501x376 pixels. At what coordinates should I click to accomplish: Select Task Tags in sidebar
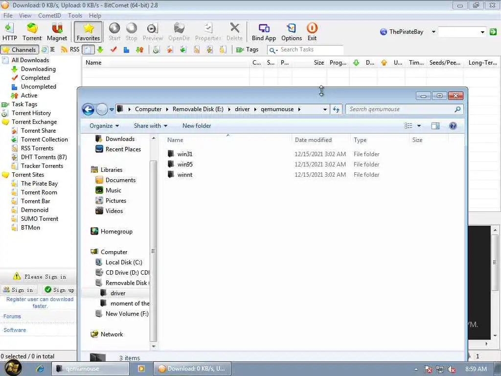click(24, 104)
